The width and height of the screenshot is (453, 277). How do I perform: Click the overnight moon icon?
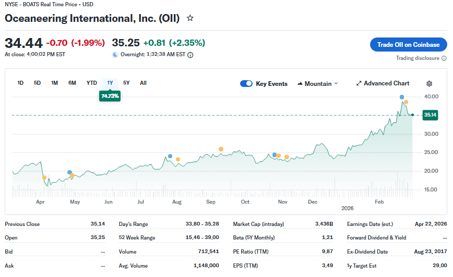point(115,55)
